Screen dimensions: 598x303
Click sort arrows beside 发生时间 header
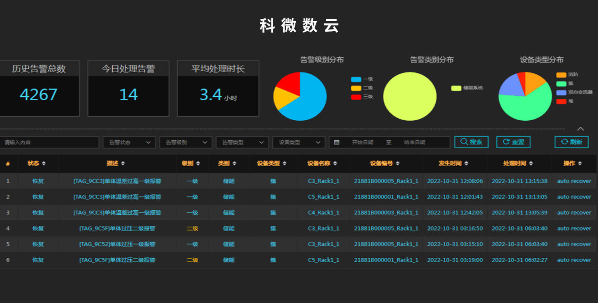[x=466, y=163]
